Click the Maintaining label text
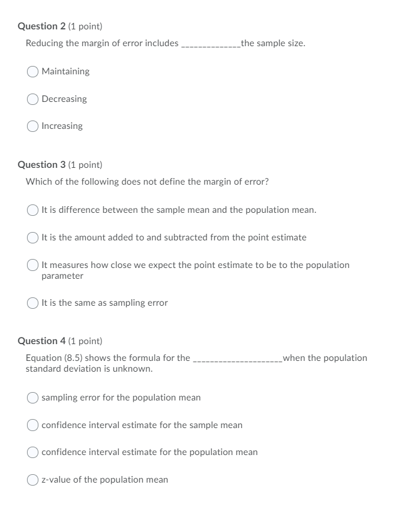Screen dimensions: 420x506 [x=65, y=71]
